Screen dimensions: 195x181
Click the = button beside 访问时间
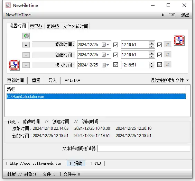[26, 65]
